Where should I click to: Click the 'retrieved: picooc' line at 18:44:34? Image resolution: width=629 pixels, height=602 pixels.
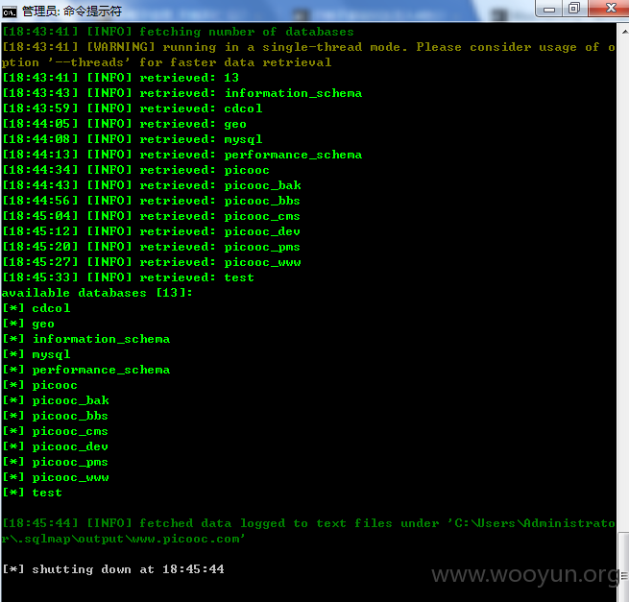(135, 170)
